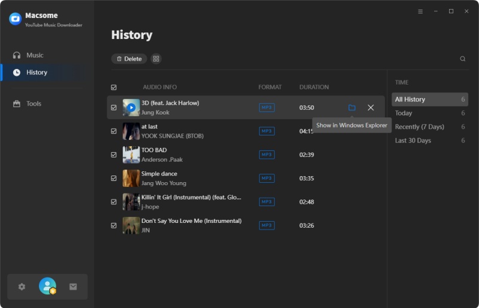The height and width of the screenshot is (308, 479).
Task: Switch to grid view layout
Action: pyautogui.click(x=156, y=59)
